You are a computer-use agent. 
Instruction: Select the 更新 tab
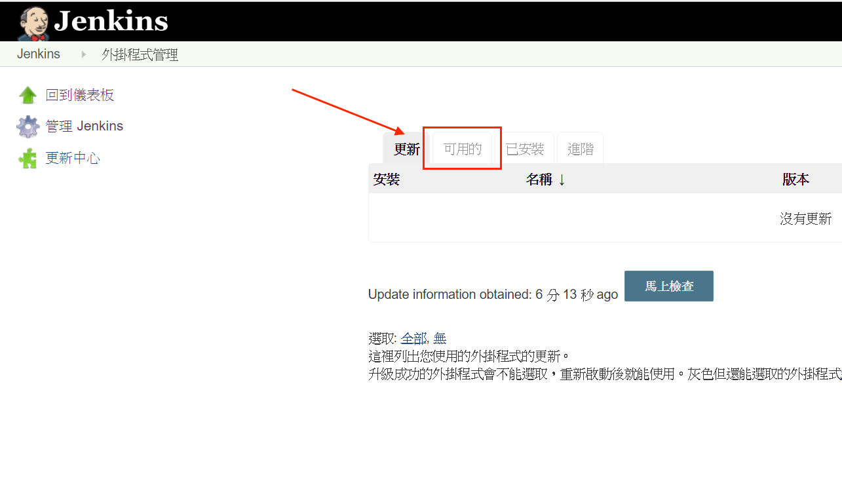[x=406, y=149]
